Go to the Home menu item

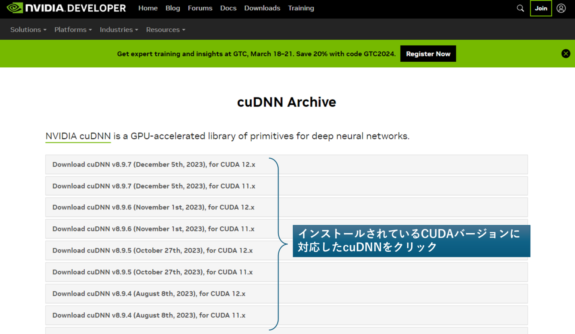148,8
